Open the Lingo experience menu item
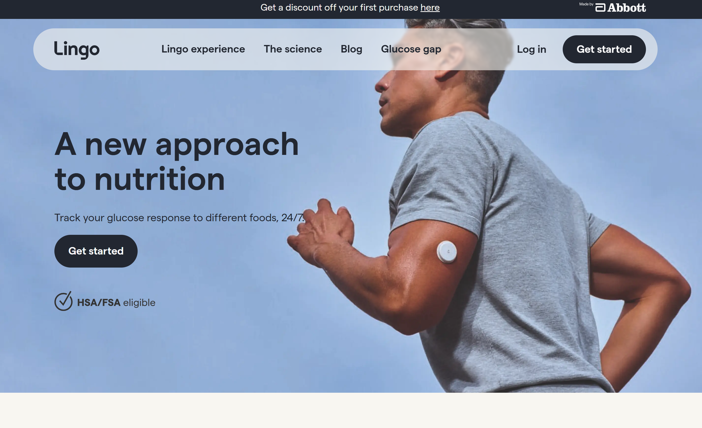 [x=203, y=49]
